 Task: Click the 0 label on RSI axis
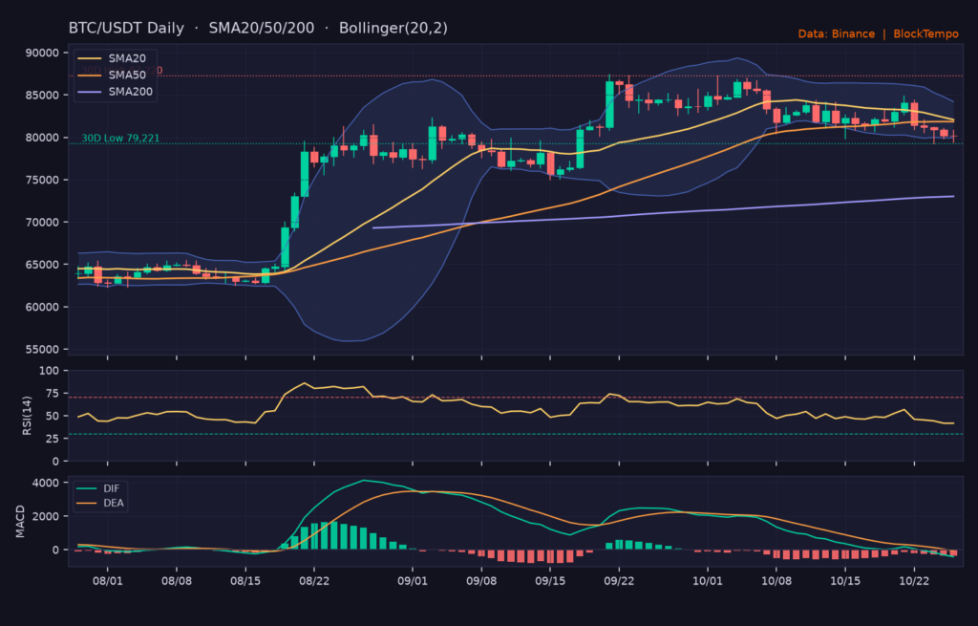[x=56, y=462]
